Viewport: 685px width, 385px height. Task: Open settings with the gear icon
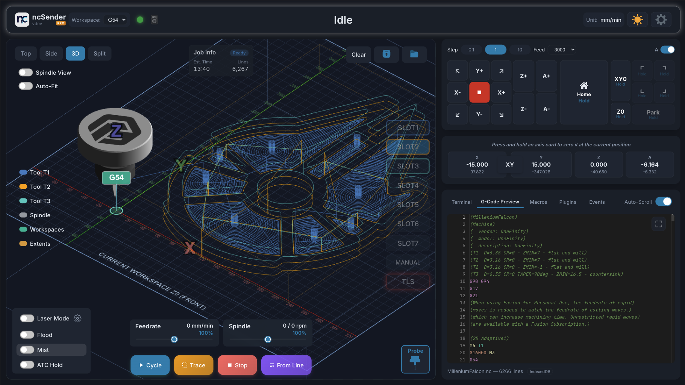tap(661, 20)
